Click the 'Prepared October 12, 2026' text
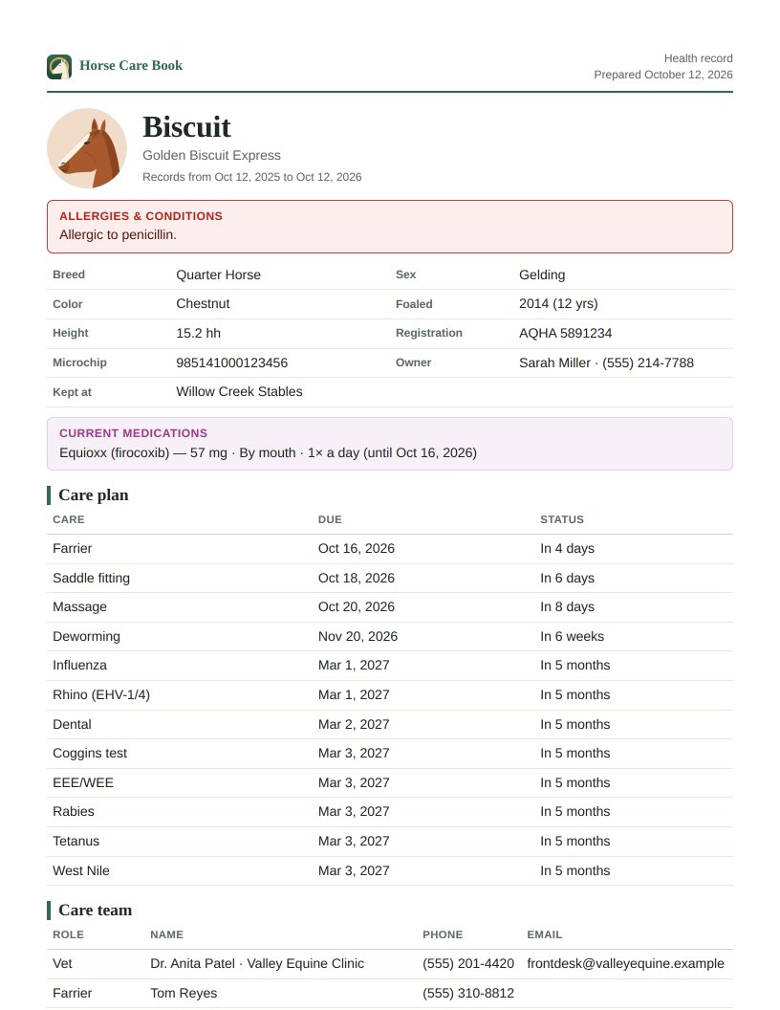The width and height of the screenshot is (780, 1010). point(662,75)
